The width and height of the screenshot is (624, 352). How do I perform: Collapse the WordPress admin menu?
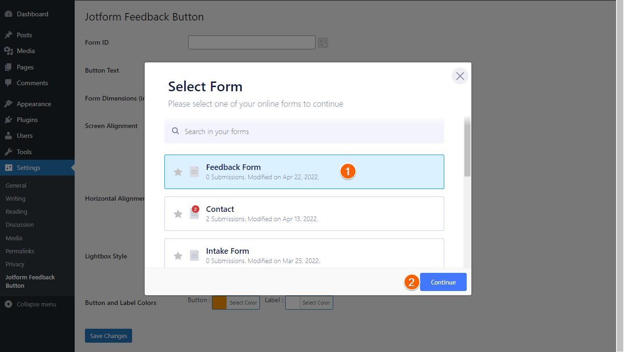(31, 305)
